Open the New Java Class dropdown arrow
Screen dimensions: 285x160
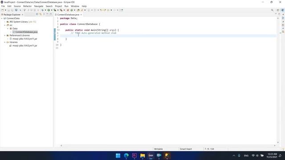tap(74, 10)
